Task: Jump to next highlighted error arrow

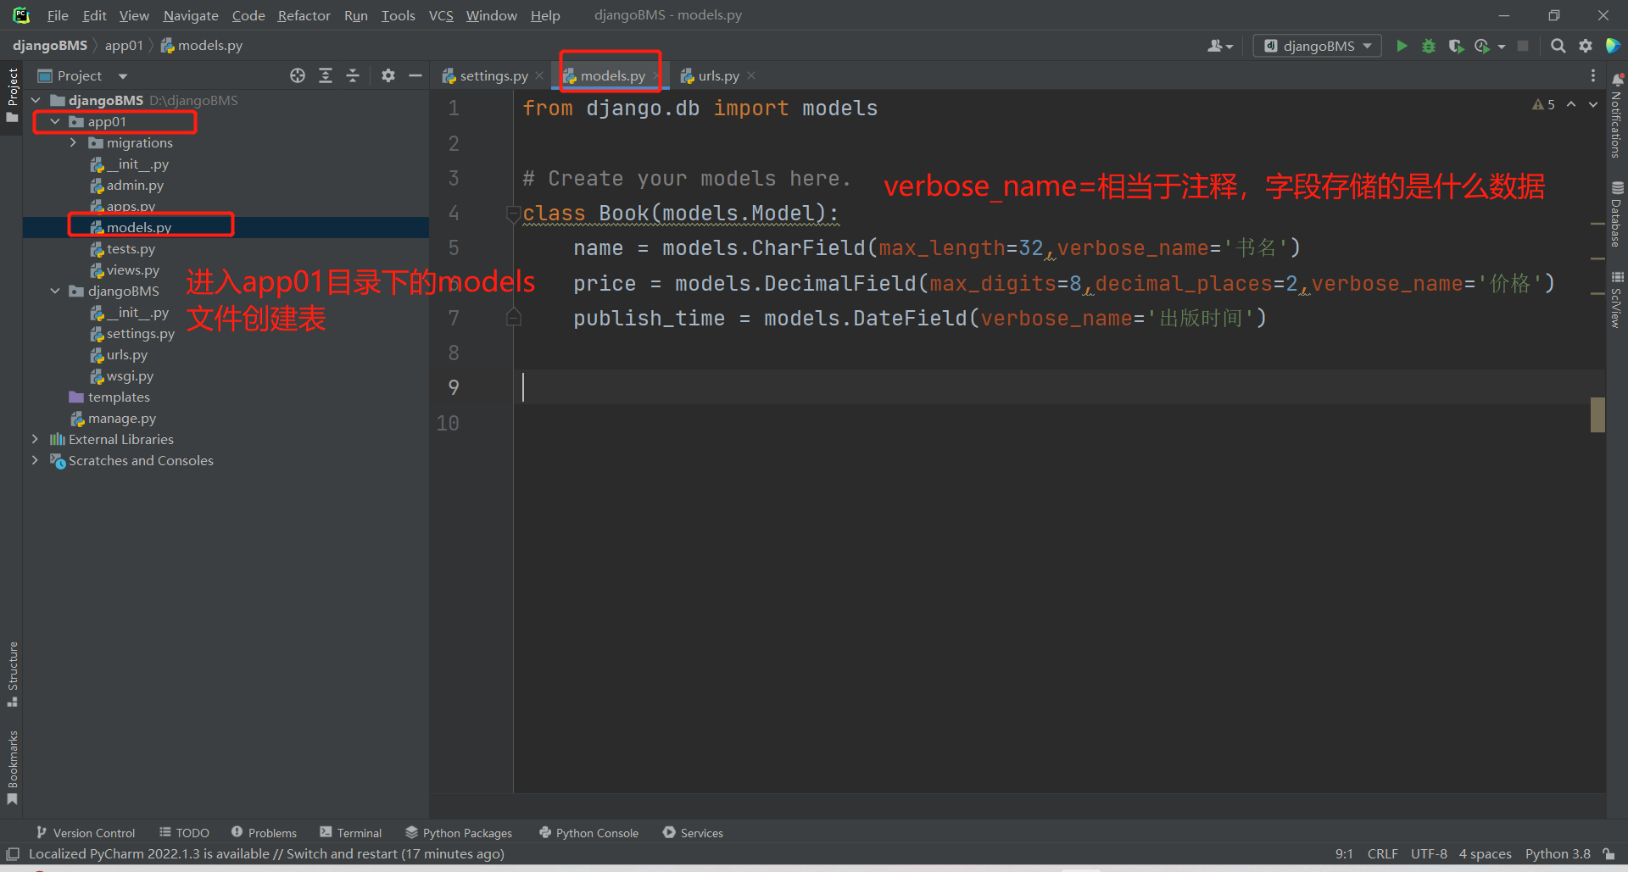Action: point(1593,104)
